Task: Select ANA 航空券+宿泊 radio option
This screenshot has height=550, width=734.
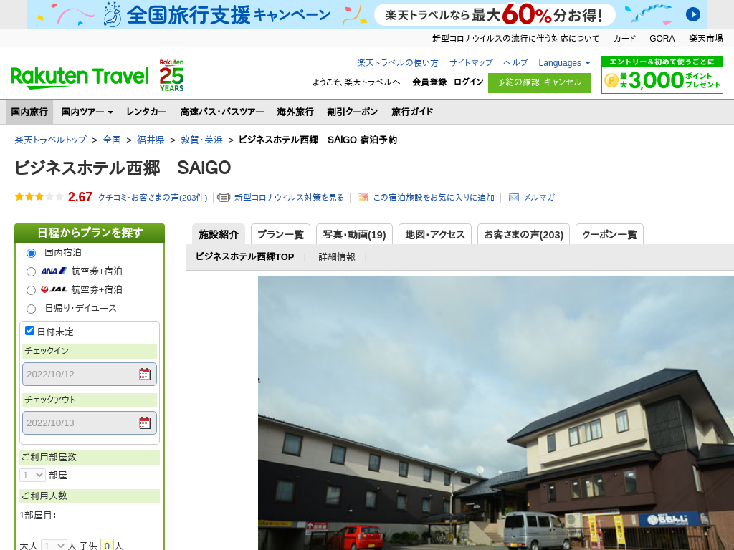Action: point(31,271)
